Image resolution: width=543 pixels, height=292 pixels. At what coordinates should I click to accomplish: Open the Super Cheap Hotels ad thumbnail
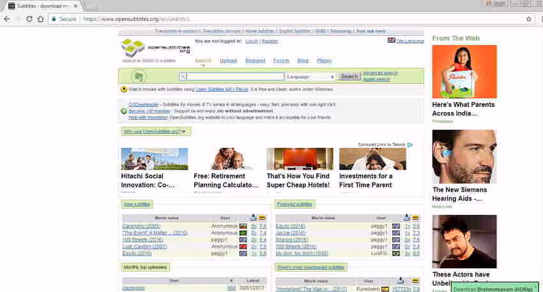coord(300,159)
